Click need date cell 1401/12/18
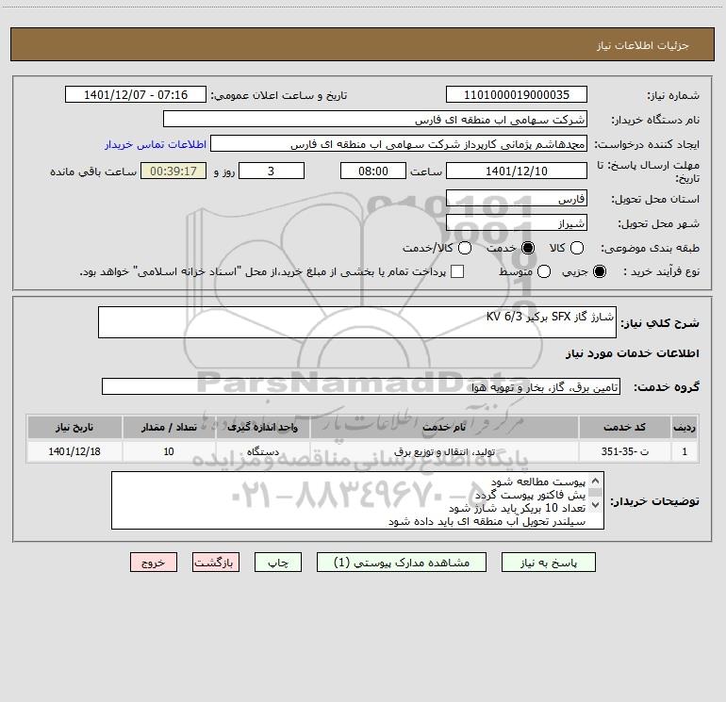This screenshot has width=726, height=702. coord(74,451)
